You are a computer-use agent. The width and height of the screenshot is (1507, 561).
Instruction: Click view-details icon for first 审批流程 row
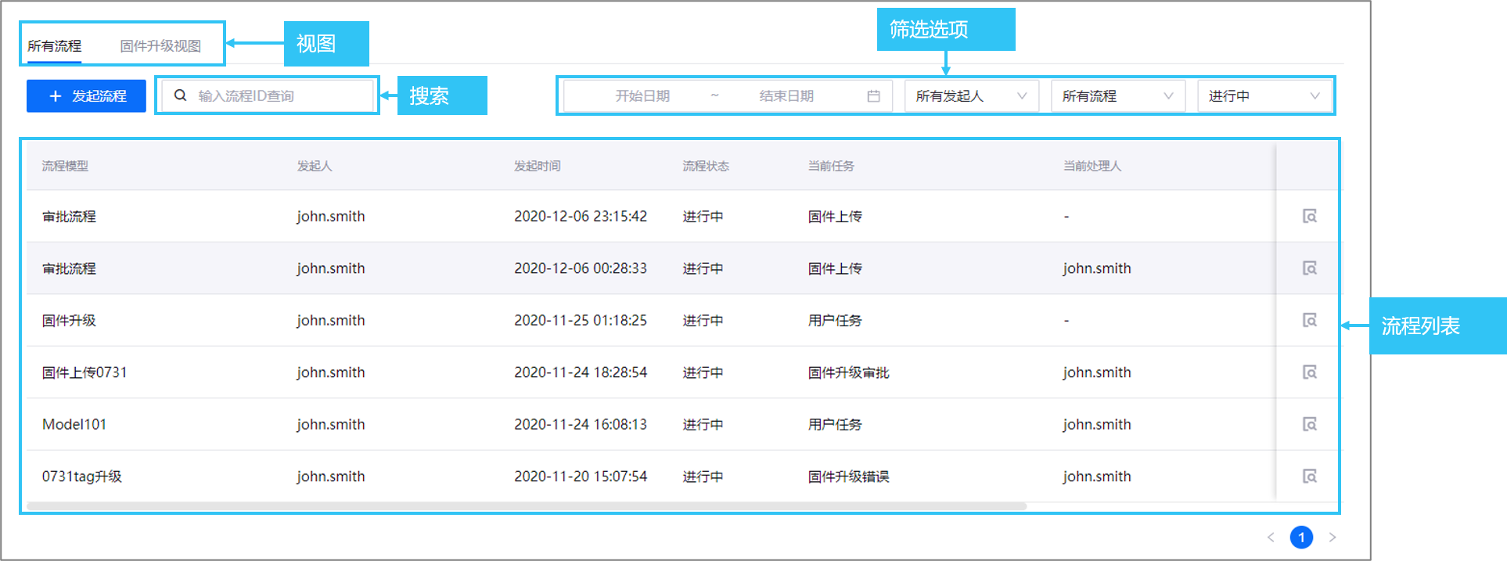(1309, 216)
